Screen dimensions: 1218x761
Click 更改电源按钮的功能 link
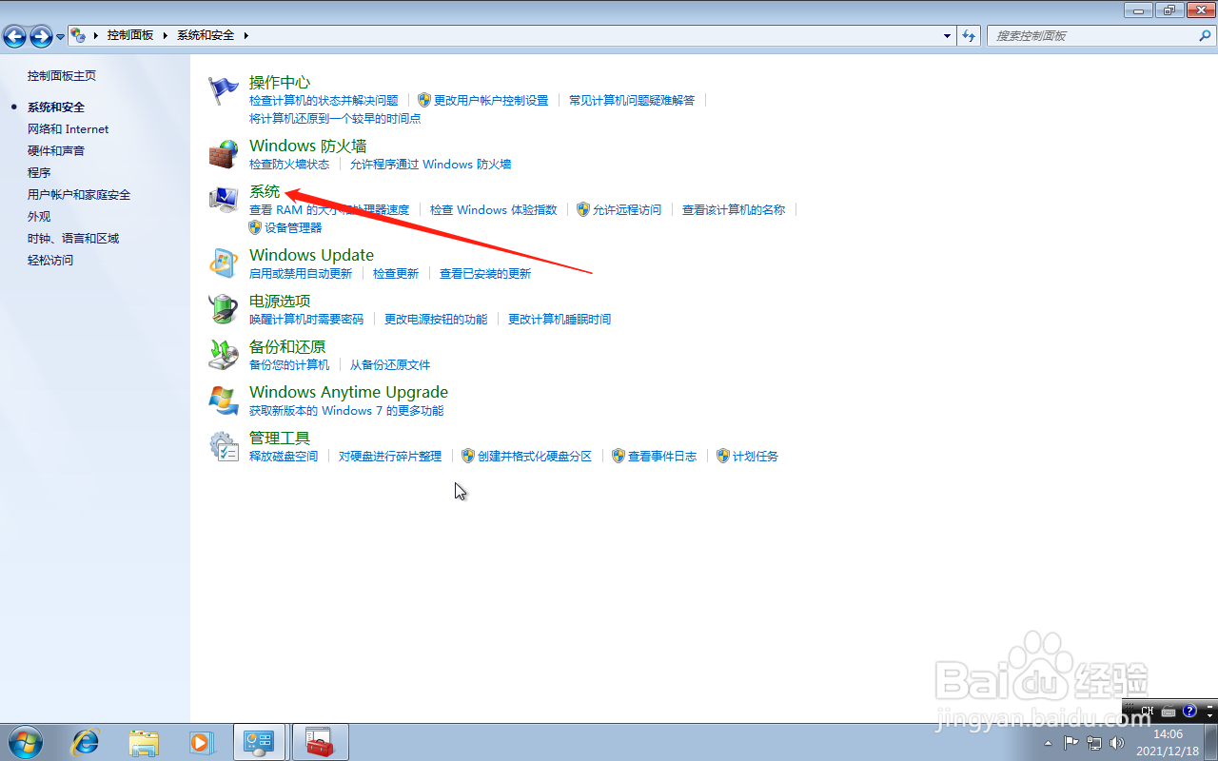click(x=436, y=320)
